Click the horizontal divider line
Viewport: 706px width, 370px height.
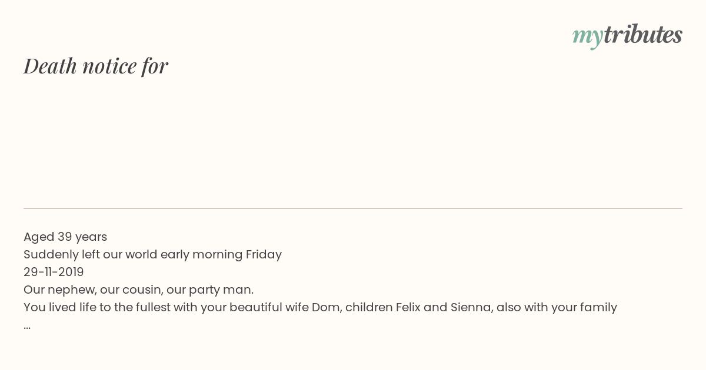click(x=353, y=208)
